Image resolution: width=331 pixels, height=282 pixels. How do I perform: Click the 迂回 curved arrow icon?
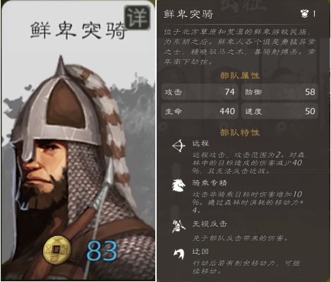179,254
